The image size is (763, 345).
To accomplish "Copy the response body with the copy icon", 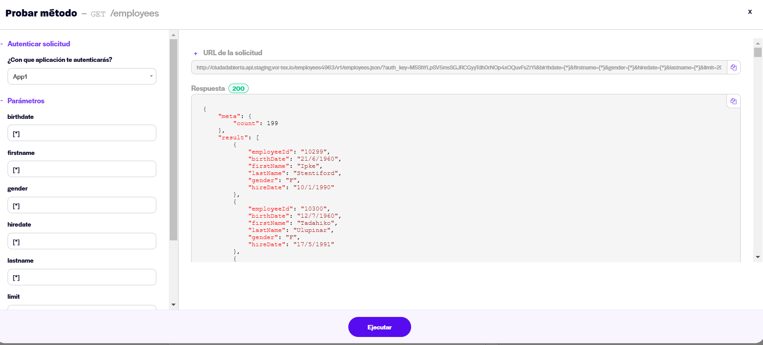I will pyautogui.click(x=733, y=101).
